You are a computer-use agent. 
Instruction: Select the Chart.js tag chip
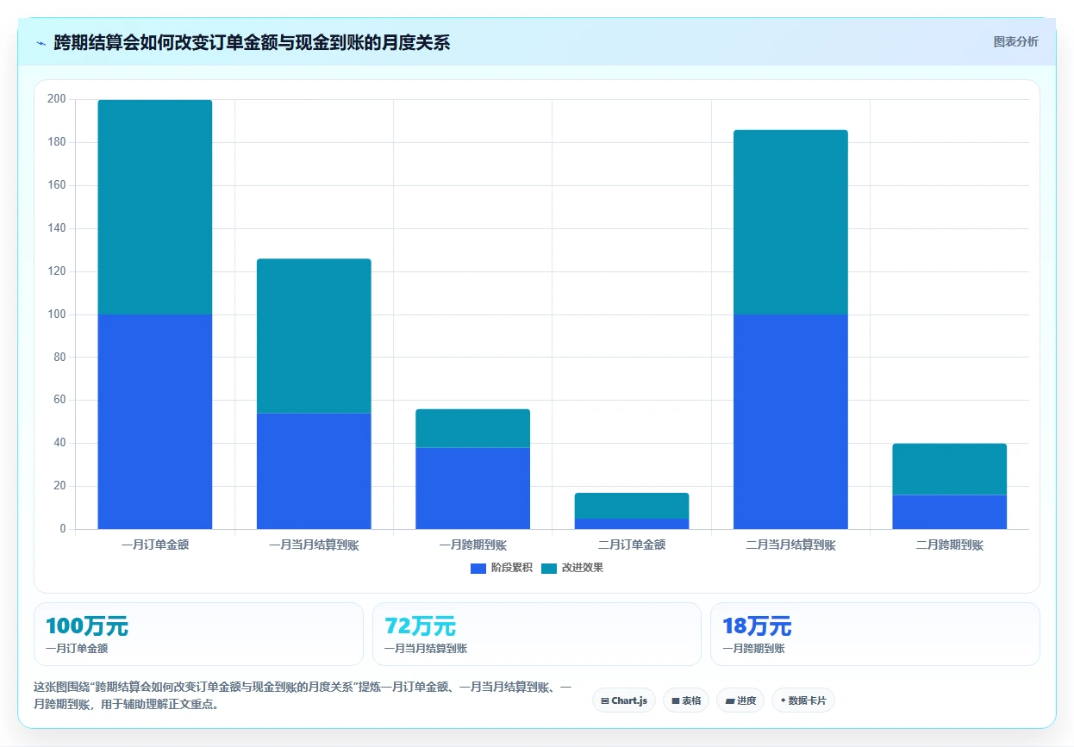(x=624, y=700)
